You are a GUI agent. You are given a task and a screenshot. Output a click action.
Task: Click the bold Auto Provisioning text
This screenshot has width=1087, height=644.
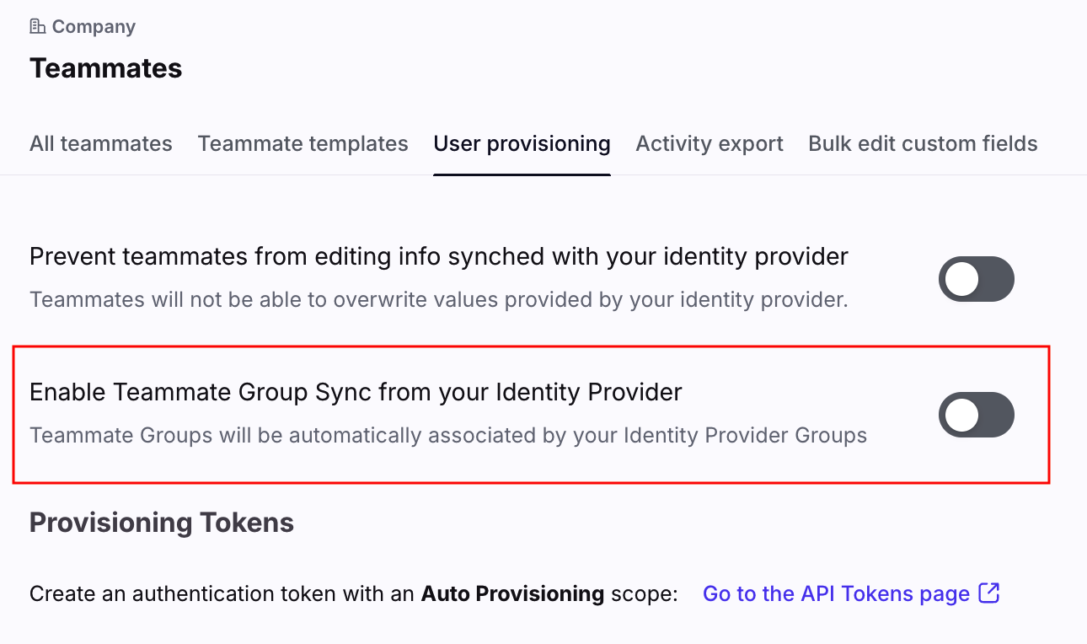tap(512, 594)
